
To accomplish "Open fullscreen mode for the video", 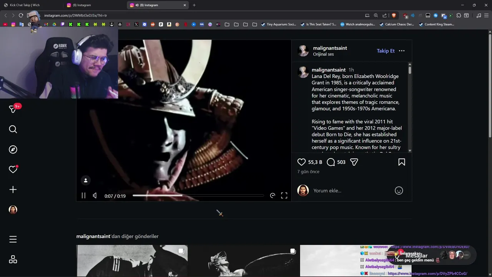I will [284, 196].
